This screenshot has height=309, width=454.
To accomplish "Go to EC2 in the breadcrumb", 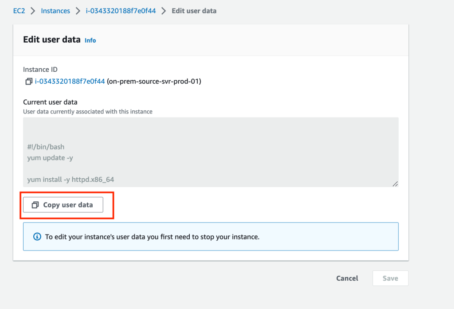I will 19,11.
